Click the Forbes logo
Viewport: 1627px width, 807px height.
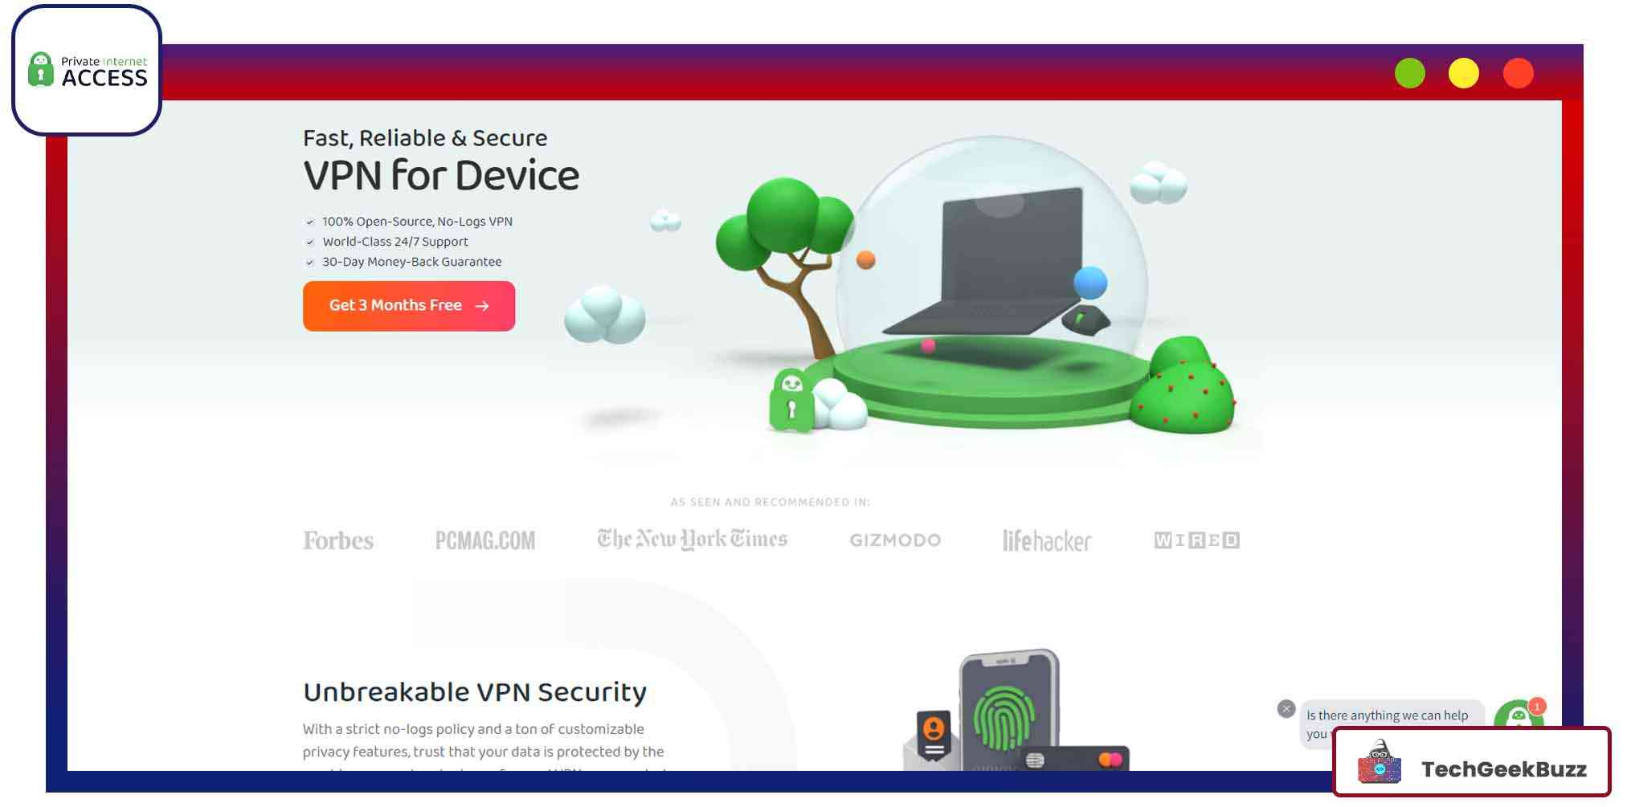338,540
